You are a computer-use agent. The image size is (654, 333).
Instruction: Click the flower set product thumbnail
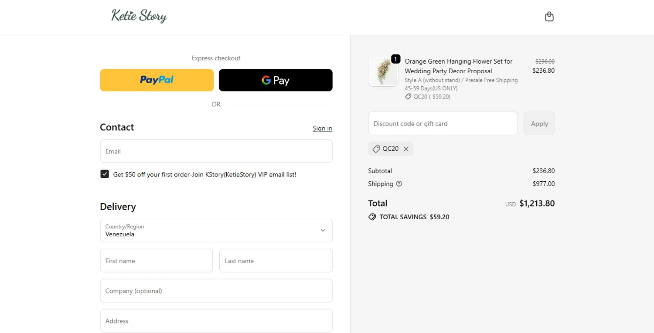pos(383,71)
